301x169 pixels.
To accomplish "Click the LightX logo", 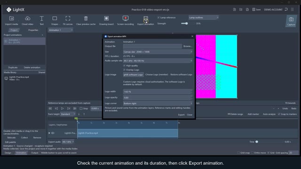I will click(9, 9).
